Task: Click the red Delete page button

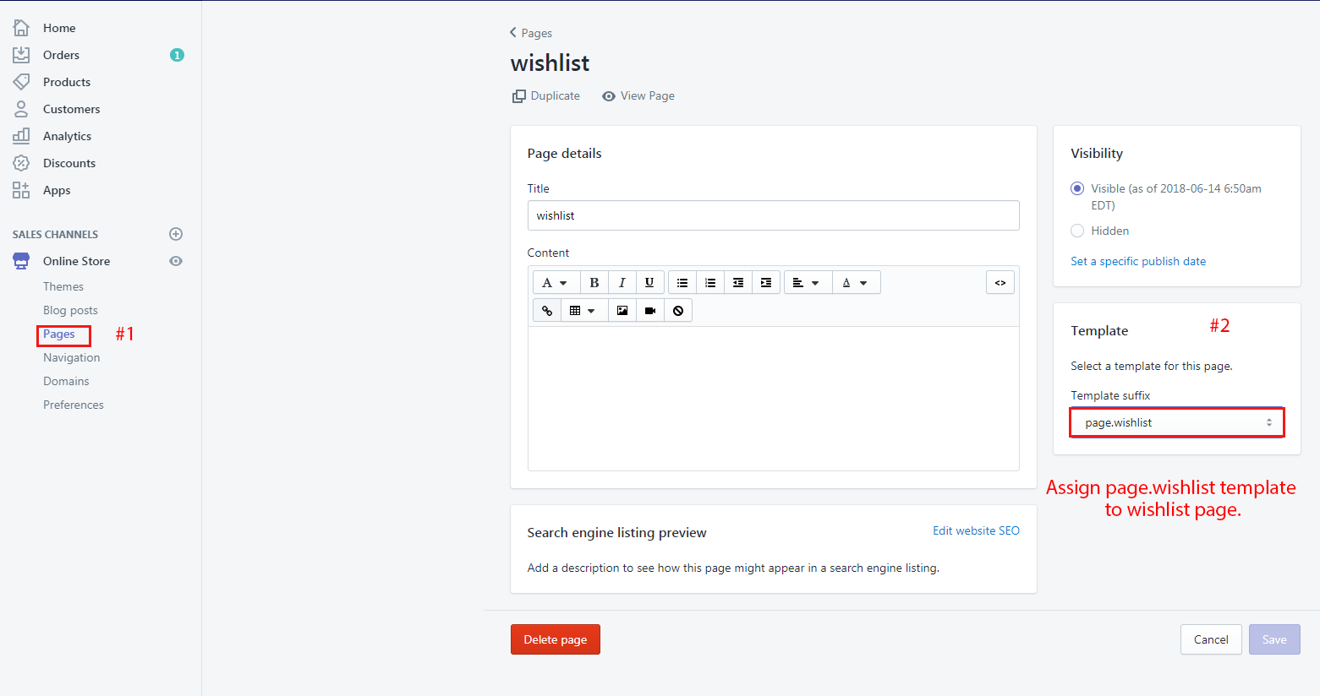Action: tap(555, 639)
